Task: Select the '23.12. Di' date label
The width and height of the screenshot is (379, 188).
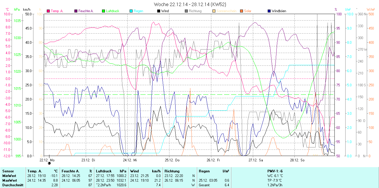Action: [88, 160]
